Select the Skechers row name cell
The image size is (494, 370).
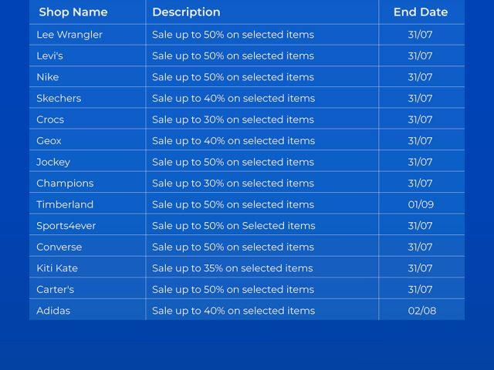(x=59, y=98)
